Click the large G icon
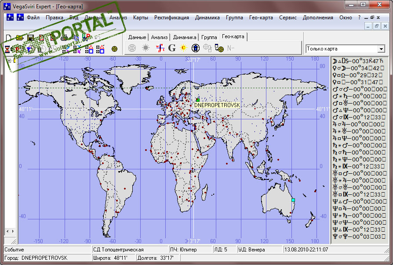The height and width of the screenshot is (265, 393). [x=172, y=48]
